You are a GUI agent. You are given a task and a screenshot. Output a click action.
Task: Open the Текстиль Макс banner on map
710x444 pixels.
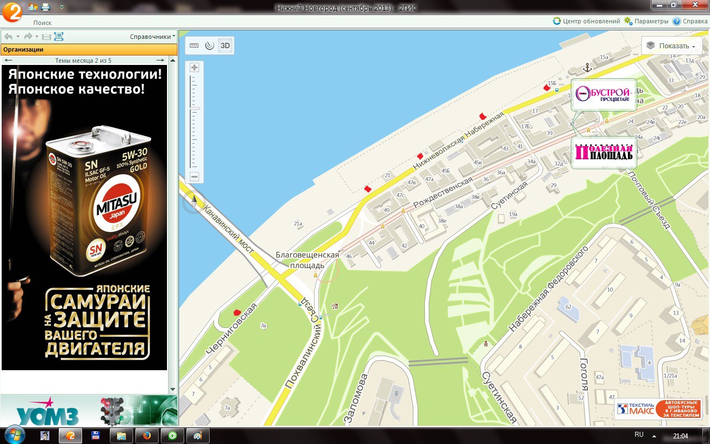click(x=658, y=410)
